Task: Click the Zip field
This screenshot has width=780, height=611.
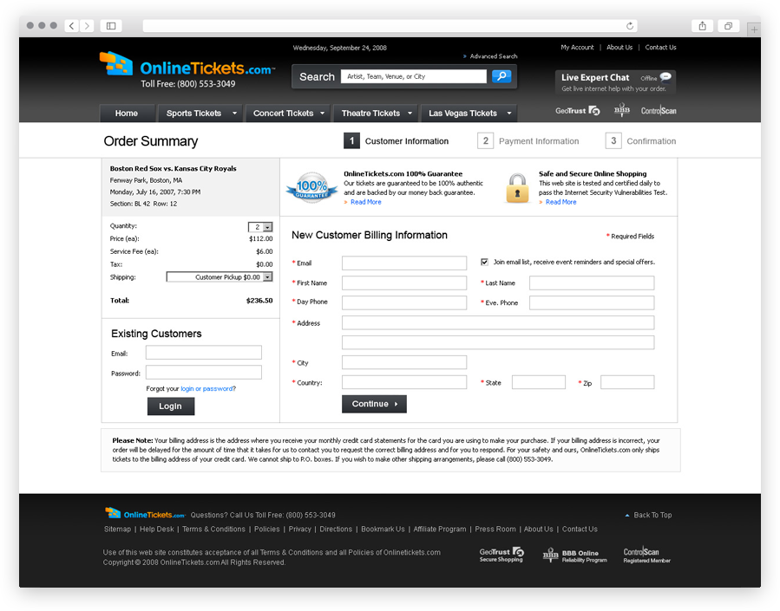Action: pyautogui.click(x=627, y=382)
